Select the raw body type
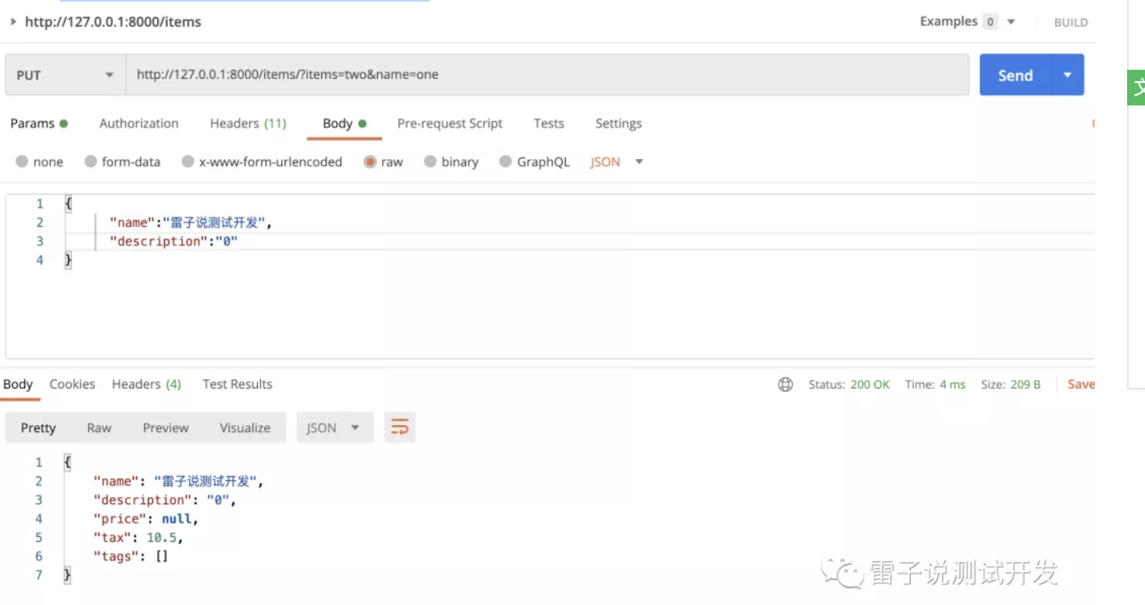Viewport: 1145px width, 605px height. [x=384, y=161]
